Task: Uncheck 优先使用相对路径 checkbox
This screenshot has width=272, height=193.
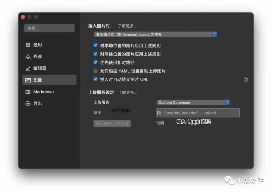Action: pos(95,62)
